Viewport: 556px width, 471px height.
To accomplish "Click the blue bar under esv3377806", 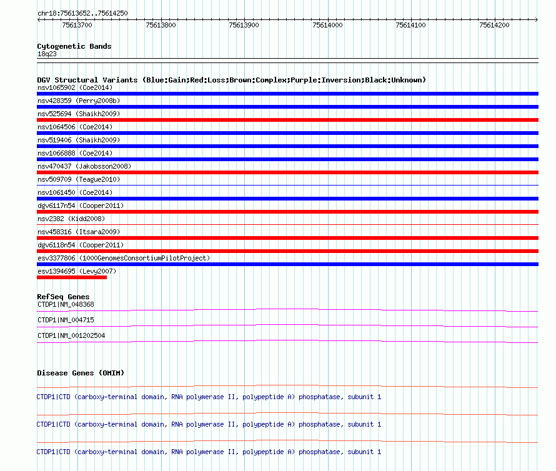I will (287, 264).
